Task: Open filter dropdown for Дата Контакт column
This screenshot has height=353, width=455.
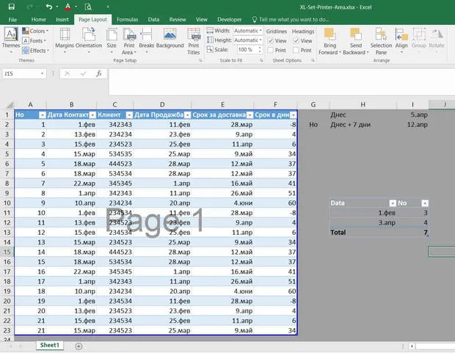Action: pyautogui.click(x=92, y=115)
